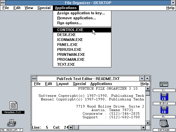Click the Col: 24 status indicator
This screenshot has height=132, width=176.
click(x=61, y=127)
